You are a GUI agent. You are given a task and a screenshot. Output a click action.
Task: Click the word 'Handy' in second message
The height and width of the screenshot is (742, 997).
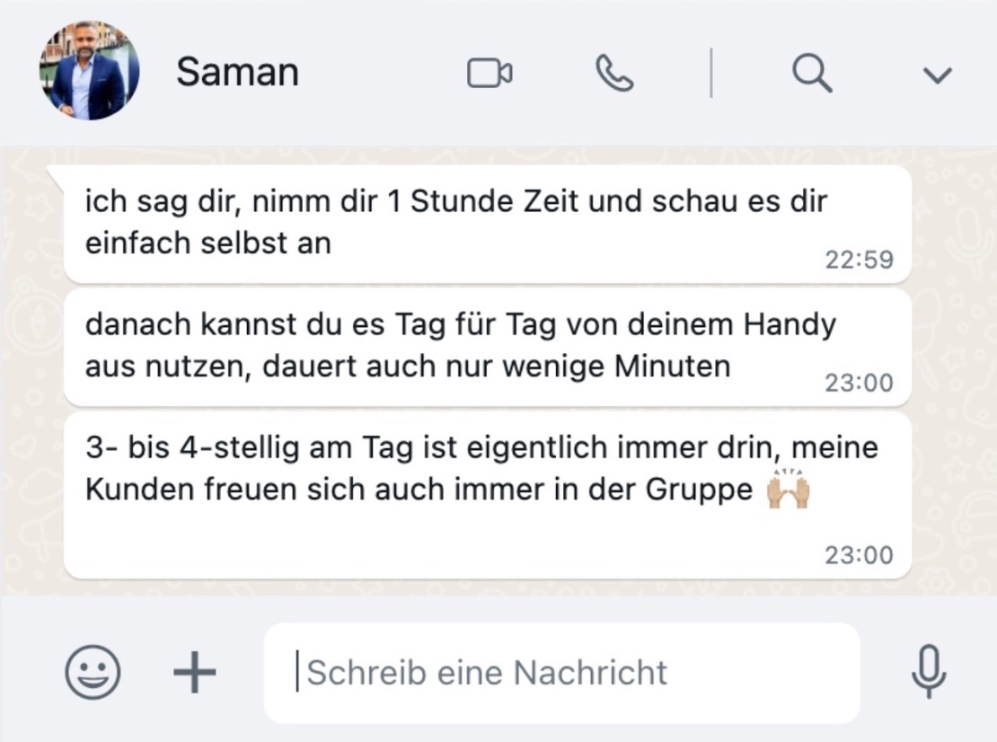coord(790,325)
